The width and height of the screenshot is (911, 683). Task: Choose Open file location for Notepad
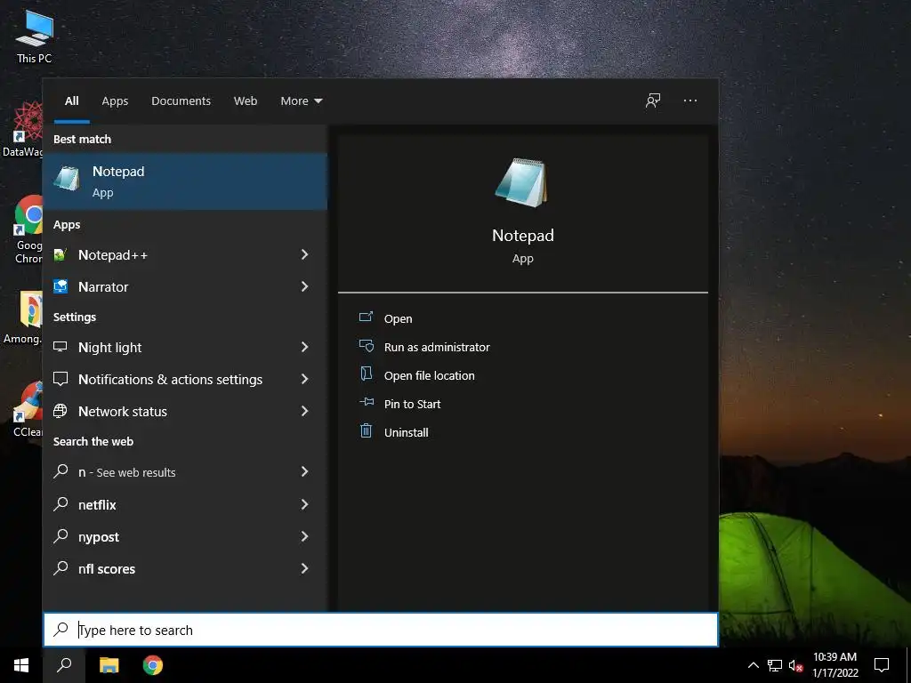point(430,376)
